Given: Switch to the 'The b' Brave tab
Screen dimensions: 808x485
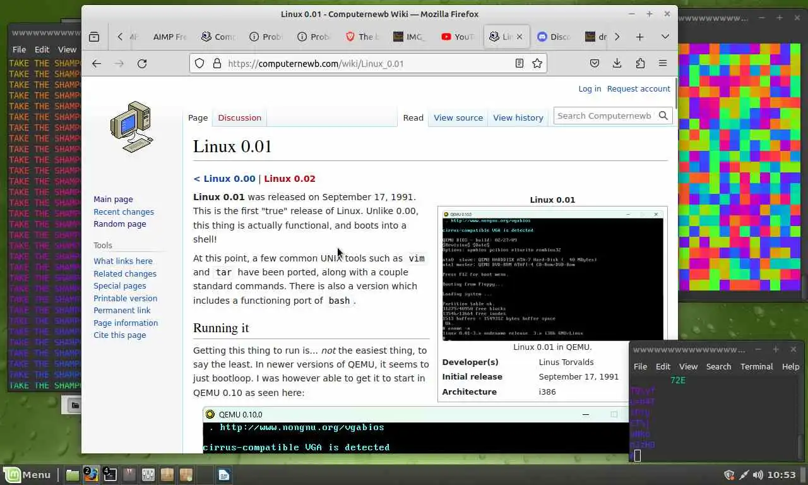Looking at the screenshot, I should pos(362,37).
